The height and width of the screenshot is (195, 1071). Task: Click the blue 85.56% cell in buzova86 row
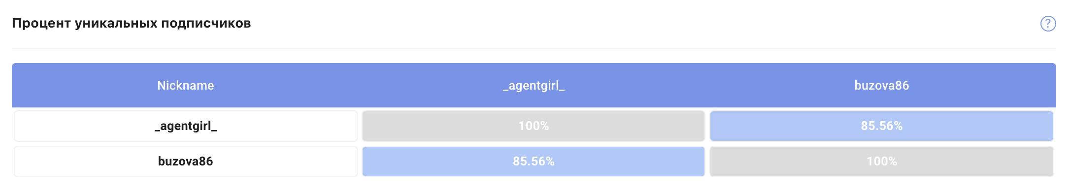click(x=534, y=162)
